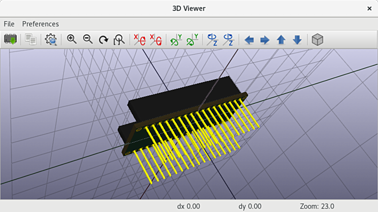Reload the board with the toolbar icon
The width and height of the screenshot is (378, 212).
tap(11, 40)
